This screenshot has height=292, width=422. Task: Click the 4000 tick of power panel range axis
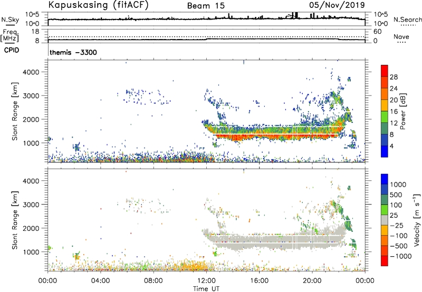click(31, 72)
